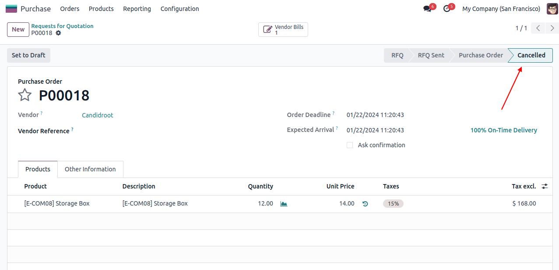The height and width of the screenshot is (270, 559).
Task: Open the Reporting menu
Action: click(x=137, y=9)
